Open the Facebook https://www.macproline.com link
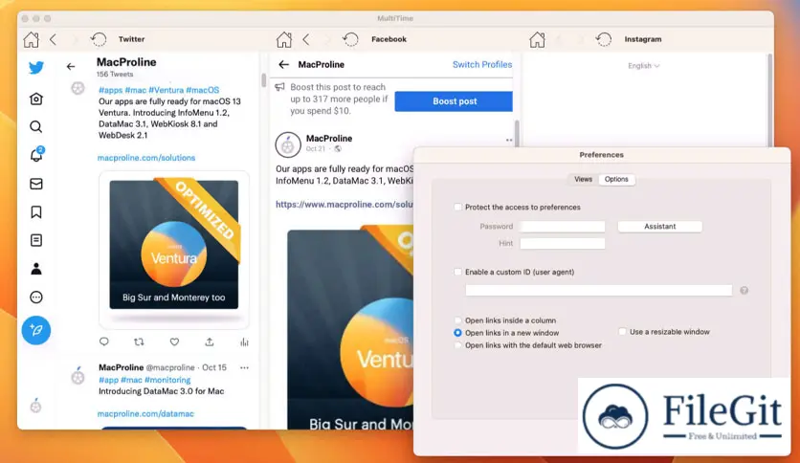This screenshot has height=463, width=800. pyautogui.click(x=344, y=204)
